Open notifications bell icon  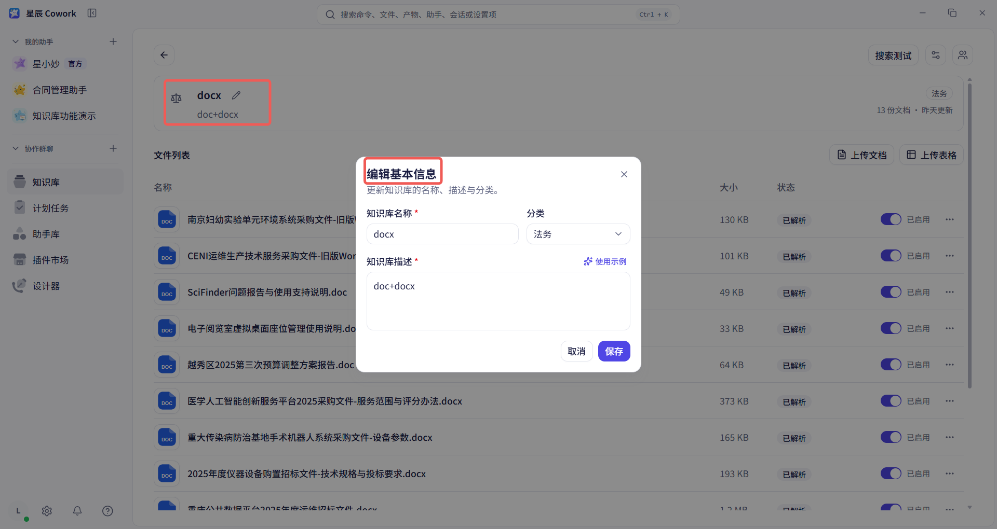coord(77,511)
